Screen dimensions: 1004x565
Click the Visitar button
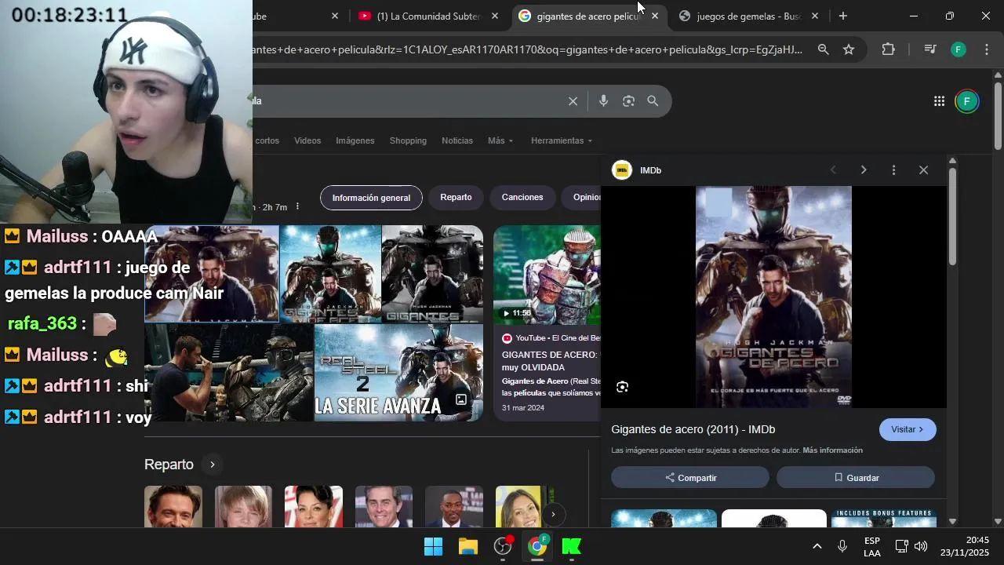(x=908, y=429)
